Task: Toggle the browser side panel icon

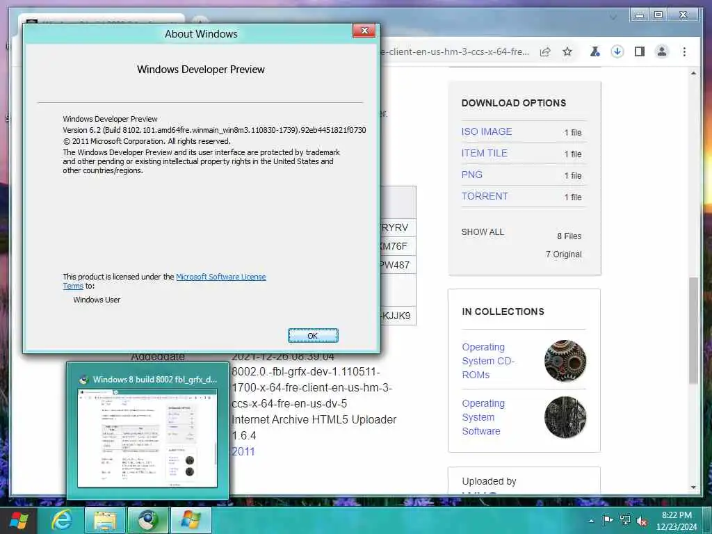Action: coord(640,51)
